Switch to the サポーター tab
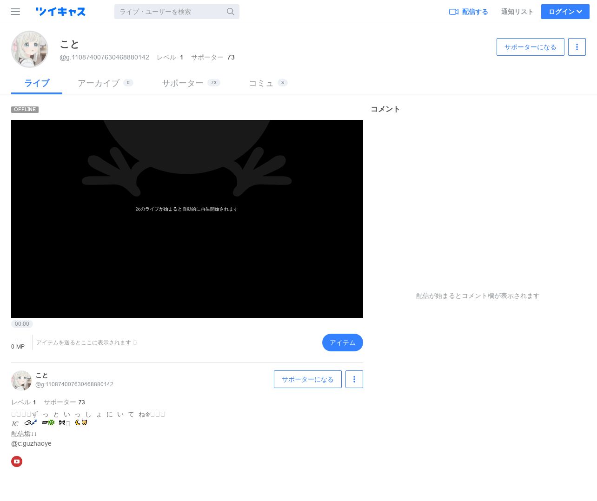This screenshot has height=501, width=597. click(191, 83)
